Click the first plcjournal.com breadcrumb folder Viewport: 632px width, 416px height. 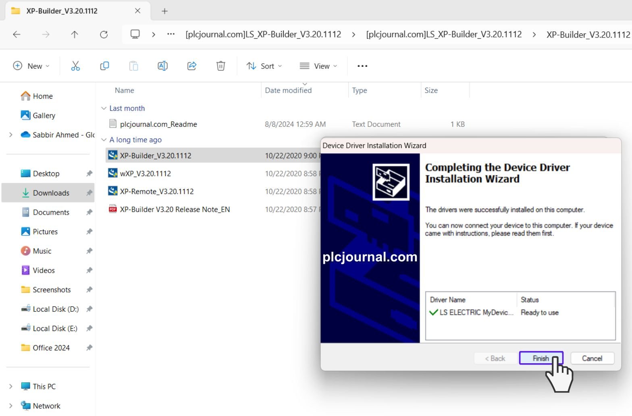263,35
